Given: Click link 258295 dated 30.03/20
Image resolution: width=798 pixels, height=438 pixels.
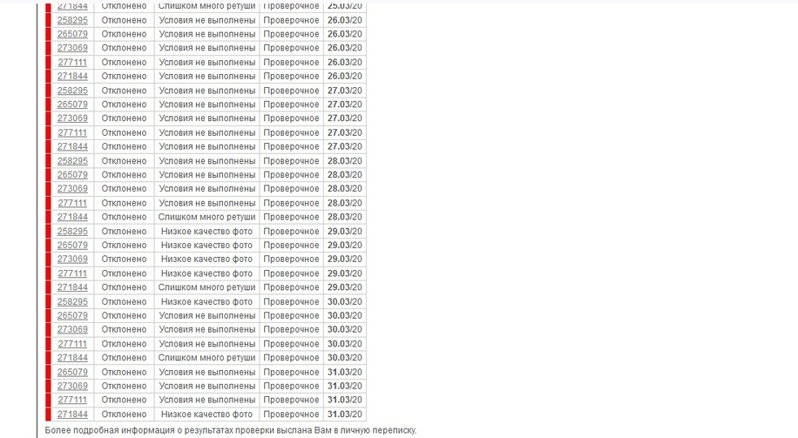Looking at the screenshot, I should [72, 301].
